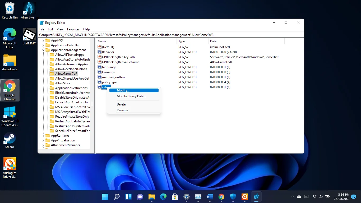Image resolution: width=361 pixels, height=203 pixels.
Task: Show hidden system tray icons chevron
Action: click(293, 197)
